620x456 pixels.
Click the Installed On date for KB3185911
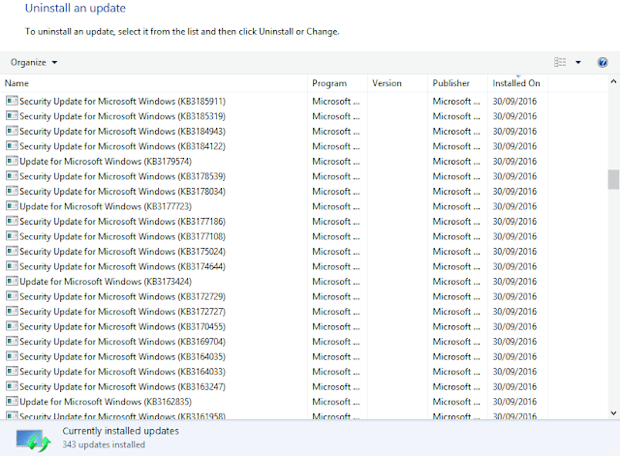(514, 101)
